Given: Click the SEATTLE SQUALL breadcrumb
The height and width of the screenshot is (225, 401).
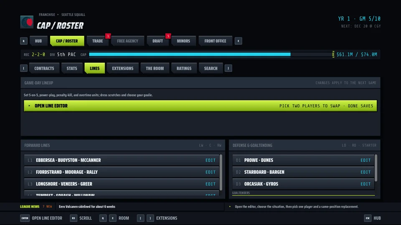Looking at the screenshot, I should coord(73,15).
